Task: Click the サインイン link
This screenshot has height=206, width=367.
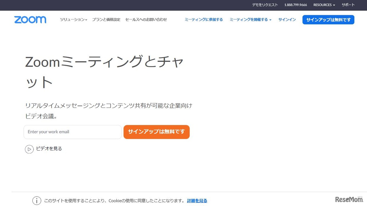Action: (x=287, y=19)
